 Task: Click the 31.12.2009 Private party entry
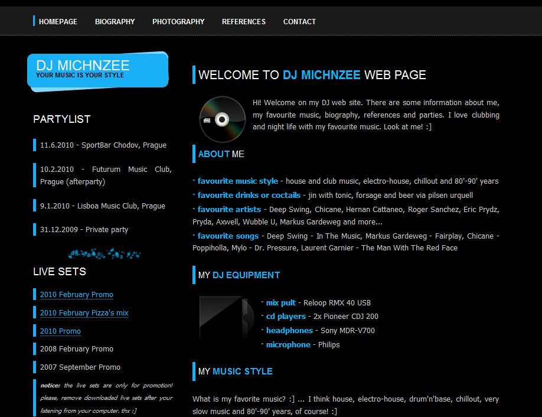point(84,230)
